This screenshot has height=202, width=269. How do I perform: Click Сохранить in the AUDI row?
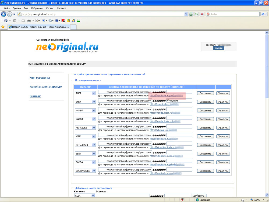[x=205, y=93]
